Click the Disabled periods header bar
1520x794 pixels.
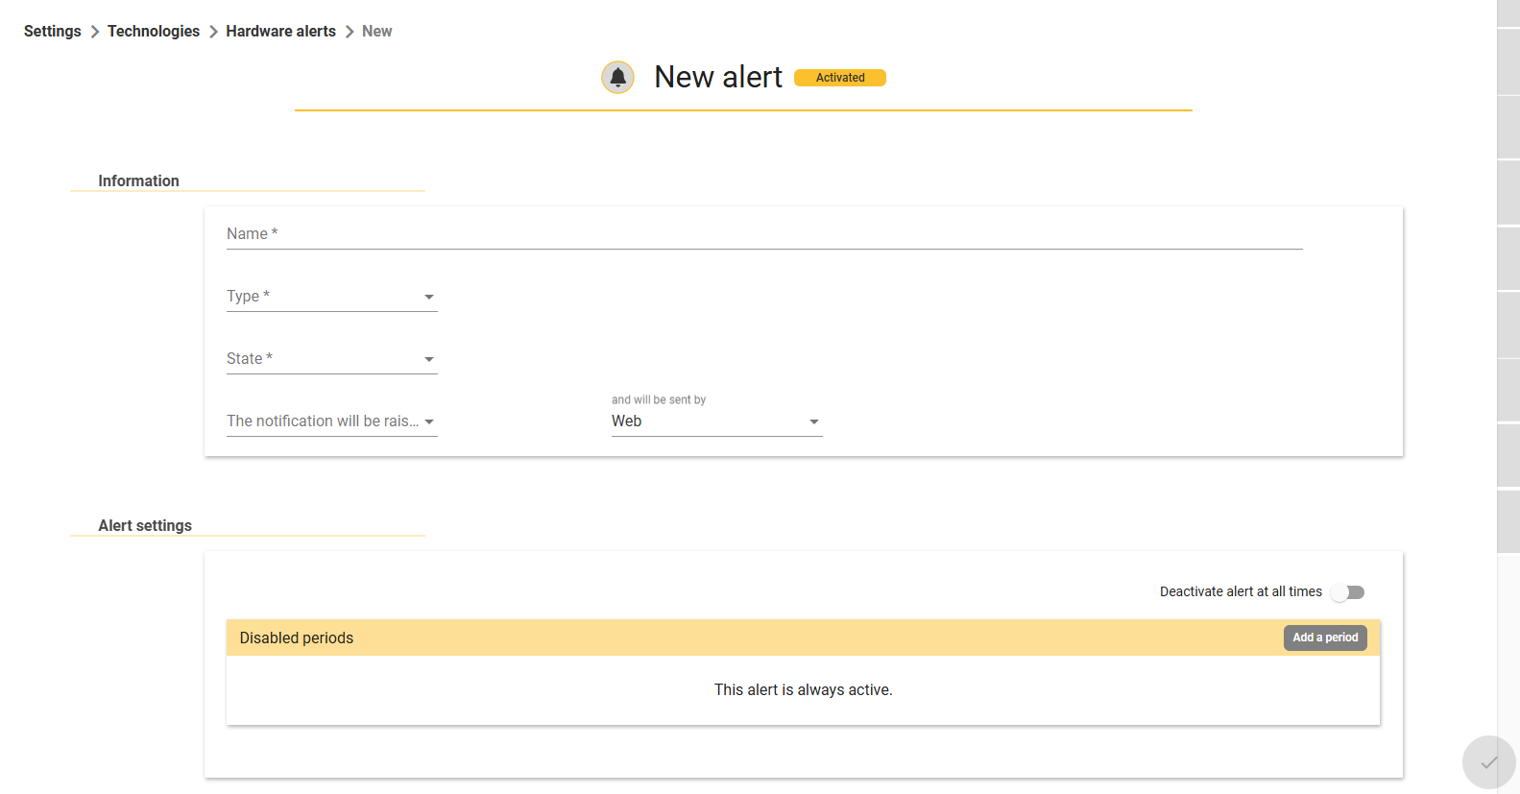click(803, 638)
